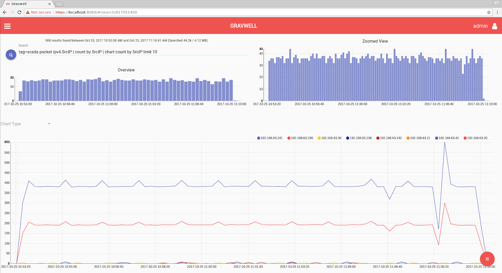Click the 2017-10-25 11:00:00 label under Overview chart
Screen dimensions: 502x273
[x=103, y=104]
